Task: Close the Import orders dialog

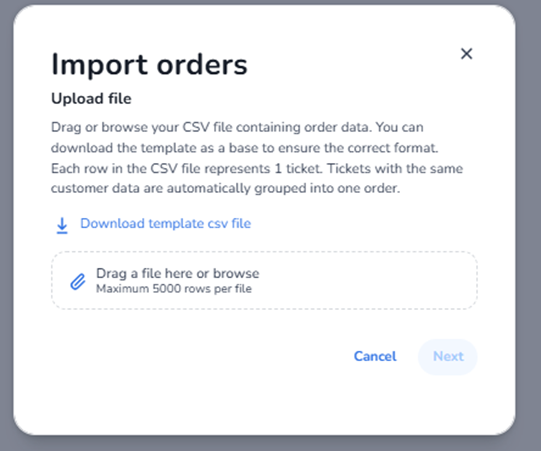Action: (466, 54)
